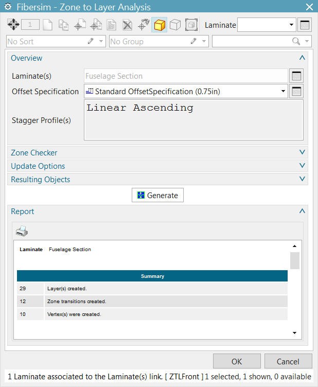The height and width of the screenshot is (387, 318).
Task: Open the Laminate dropdown in toolbar
Action: point(291,25)
